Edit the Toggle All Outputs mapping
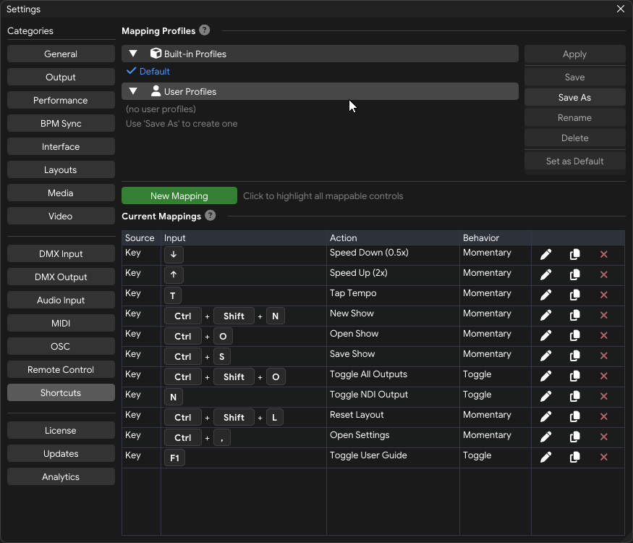The width and height of the screenshot is (633, 543). click(x=545, y=376)
